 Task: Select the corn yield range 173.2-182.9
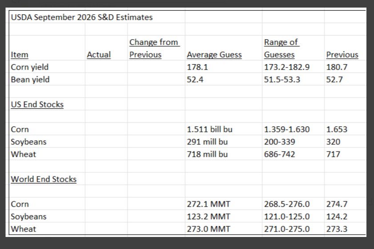click(x=287, y=67)
